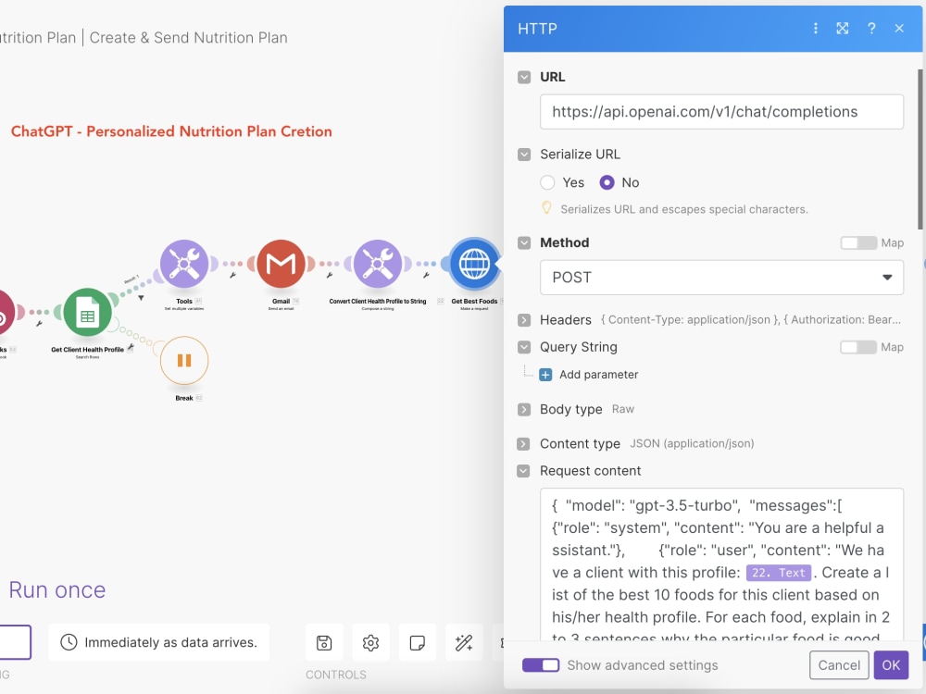926x694 pixels.
Task: Toggle the Query String Map switch
Action: (858, 347)
